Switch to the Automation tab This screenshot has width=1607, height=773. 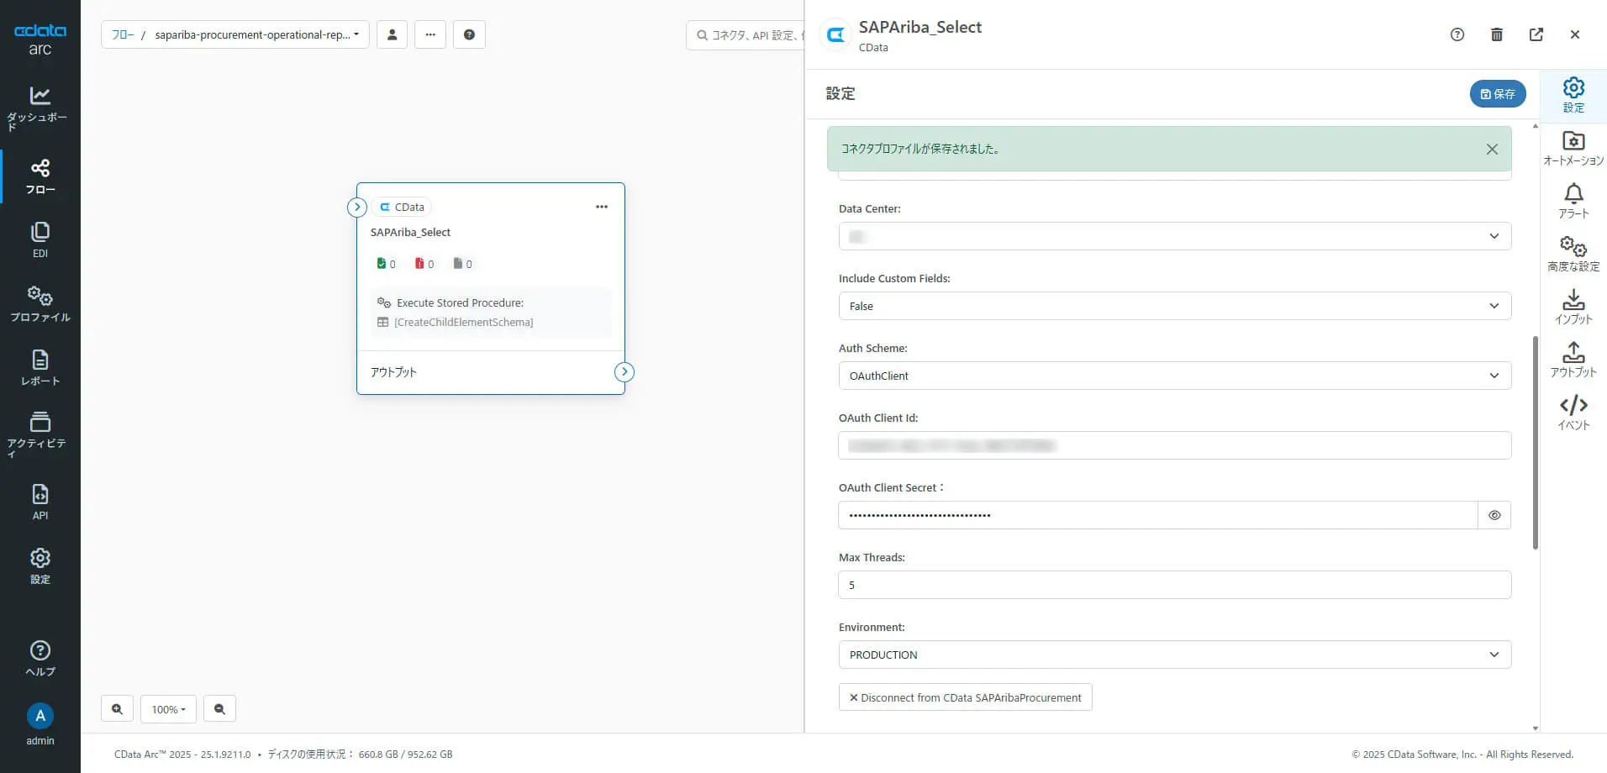[x=1573, y=147]
